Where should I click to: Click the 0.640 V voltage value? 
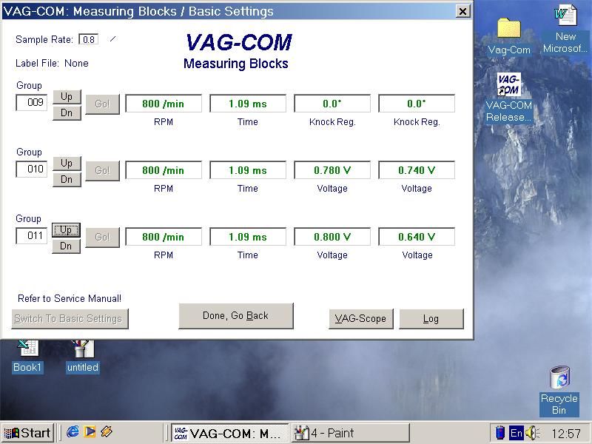click(417, 237)
